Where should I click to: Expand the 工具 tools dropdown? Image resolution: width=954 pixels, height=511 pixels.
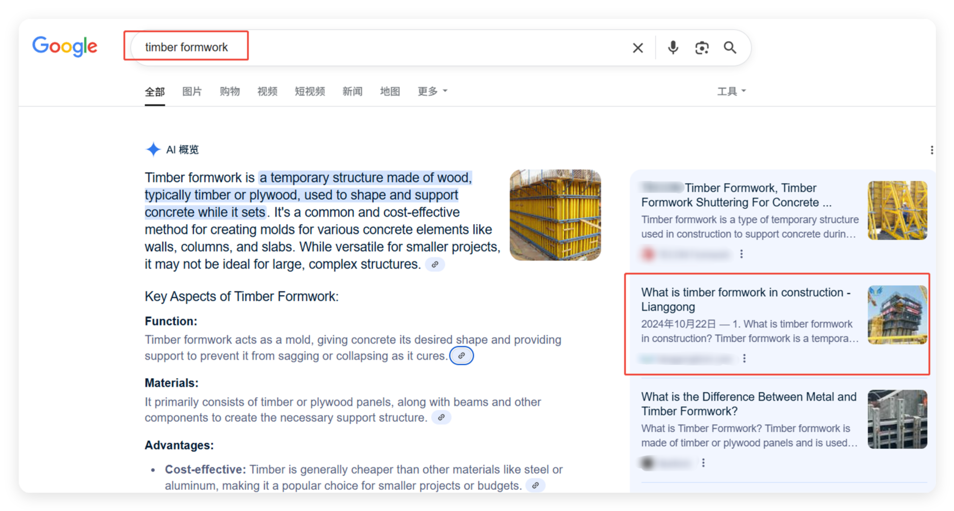pos(731,91)
